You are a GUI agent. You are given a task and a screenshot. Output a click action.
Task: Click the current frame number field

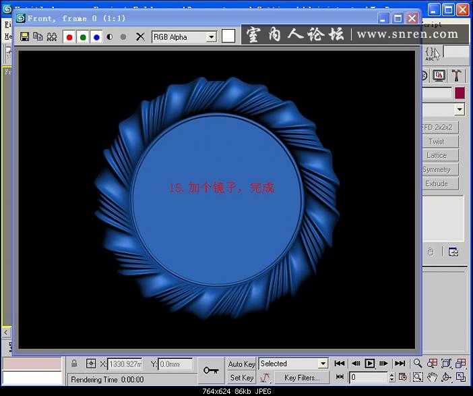369,377
